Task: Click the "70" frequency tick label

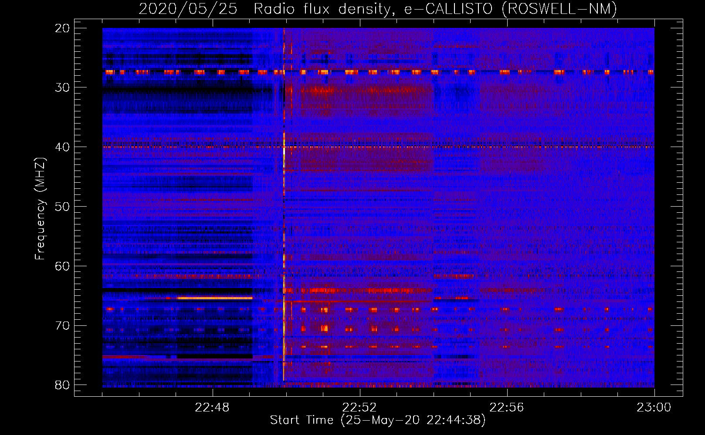Action: tap(62, 325)
